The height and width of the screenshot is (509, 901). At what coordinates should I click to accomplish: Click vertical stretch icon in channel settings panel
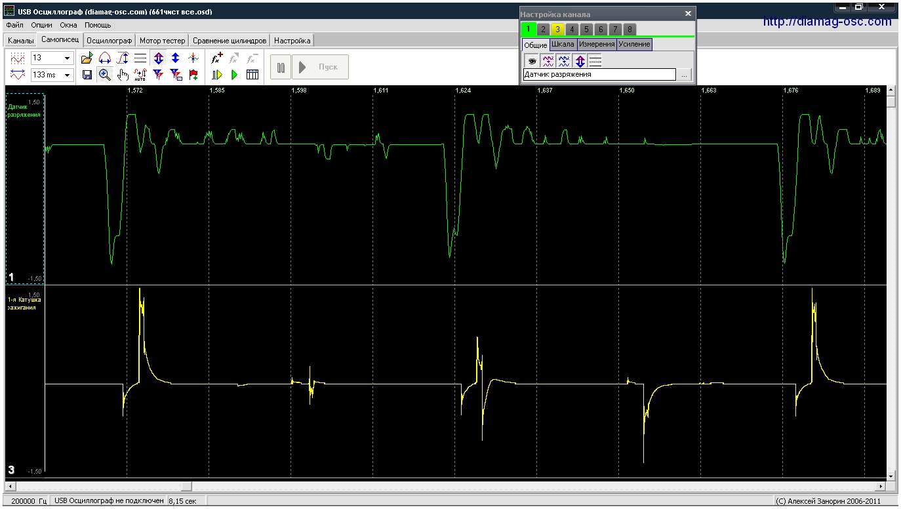tap(580, 61)
